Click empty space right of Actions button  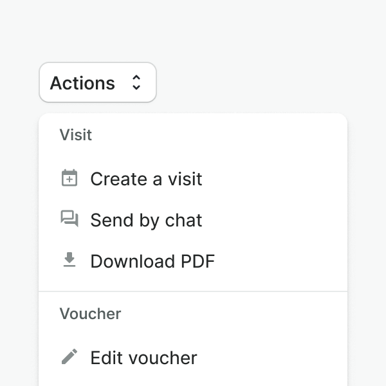click(x=257, y=82)
